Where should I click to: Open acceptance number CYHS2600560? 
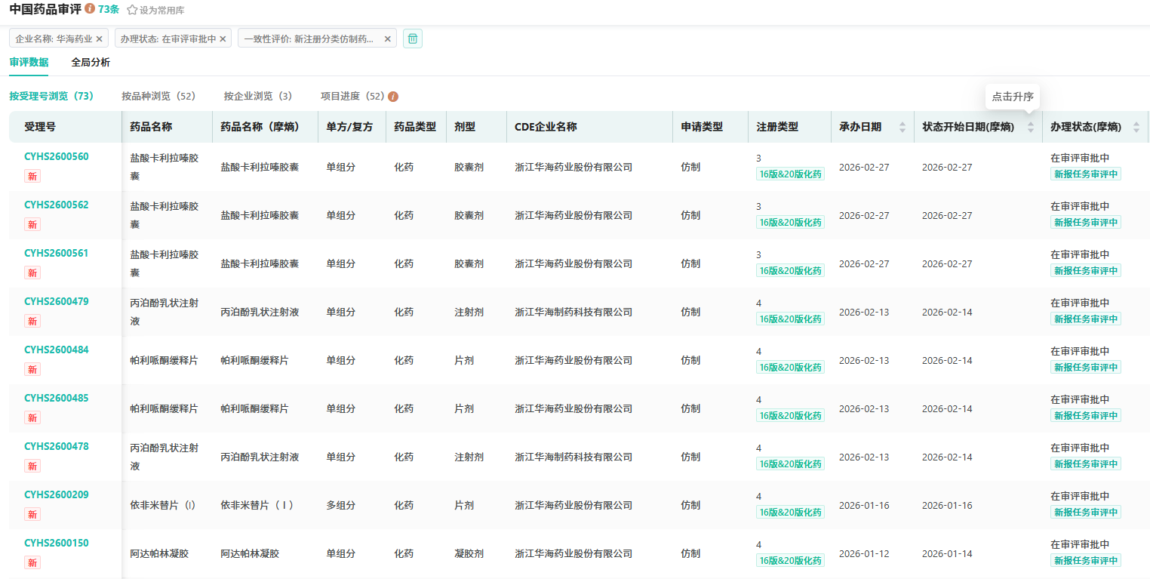click(x=57, y=157)
